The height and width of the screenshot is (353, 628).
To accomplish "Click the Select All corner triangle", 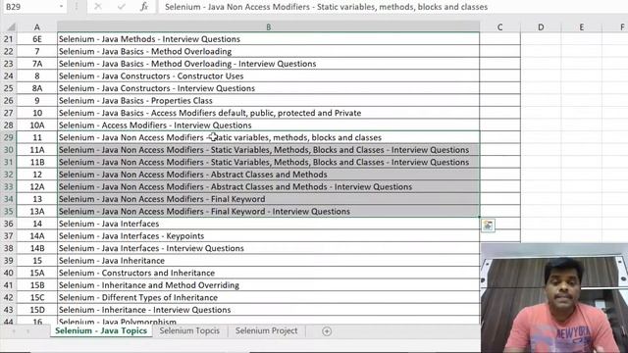I will (x=11, y=27).
